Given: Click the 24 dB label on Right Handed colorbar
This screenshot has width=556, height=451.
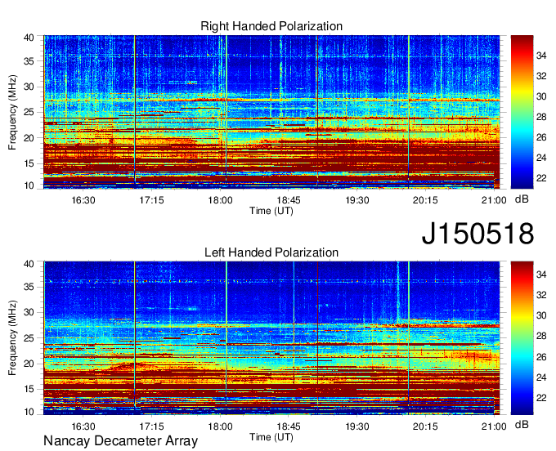Looking at the screenshot, I should click(x=541, y=158).
